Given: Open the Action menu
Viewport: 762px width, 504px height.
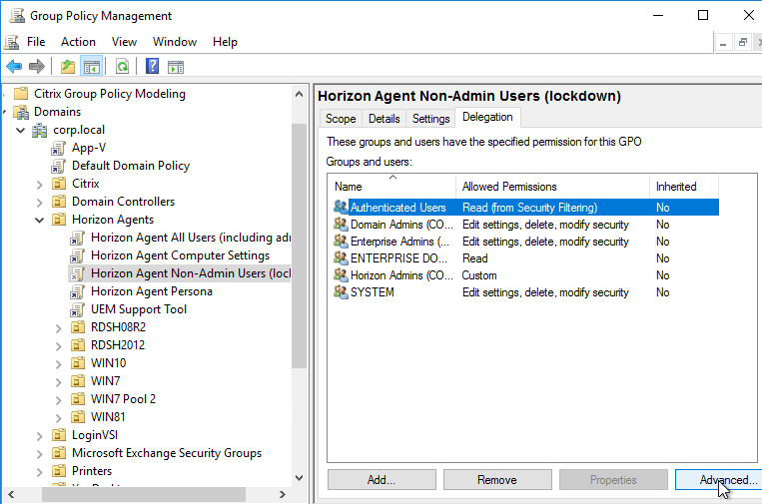Looking at the screenshot, I should [x=78, y=42].
